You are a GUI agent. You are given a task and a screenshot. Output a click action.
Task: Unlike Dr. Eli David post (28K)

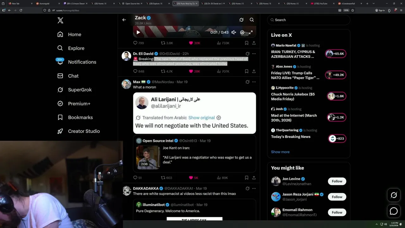click(x=195, y=72)
